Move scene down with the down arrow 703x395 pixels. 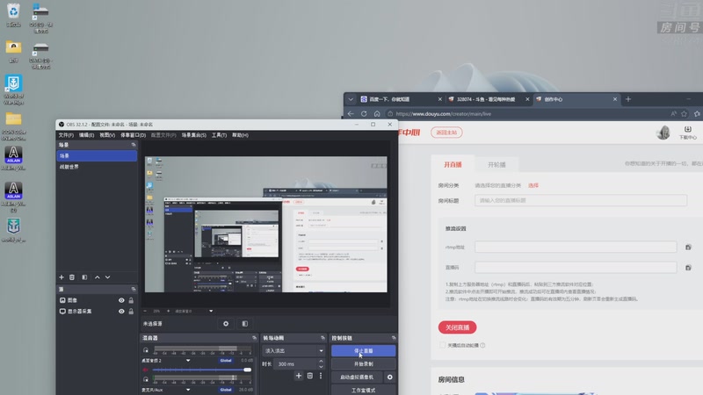[107, 277]
